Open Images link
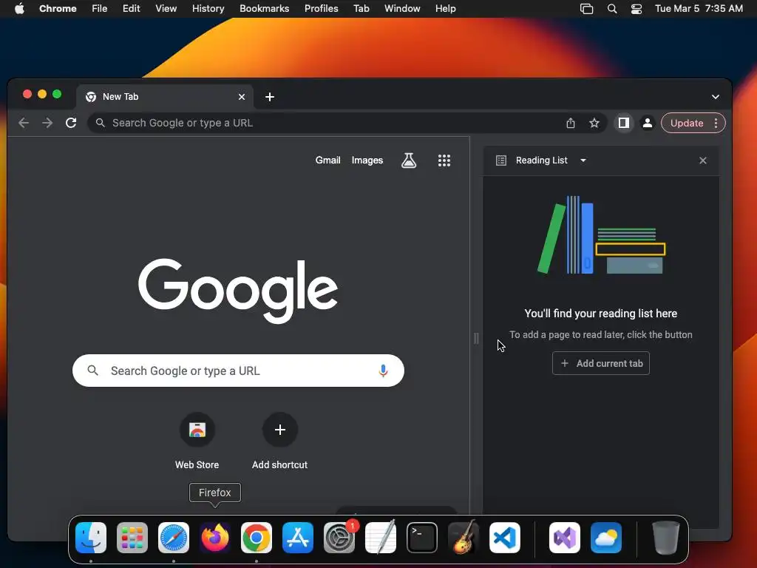The width and height of the screenshot is (757, 568). click(367, 160)
